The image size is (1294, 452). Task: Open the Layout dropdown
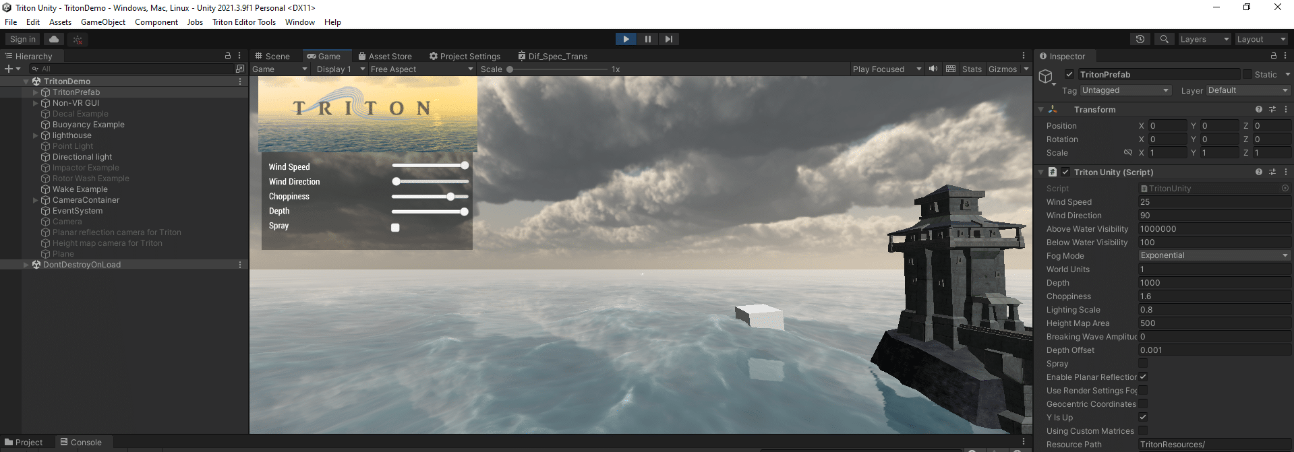[1261, 39]
